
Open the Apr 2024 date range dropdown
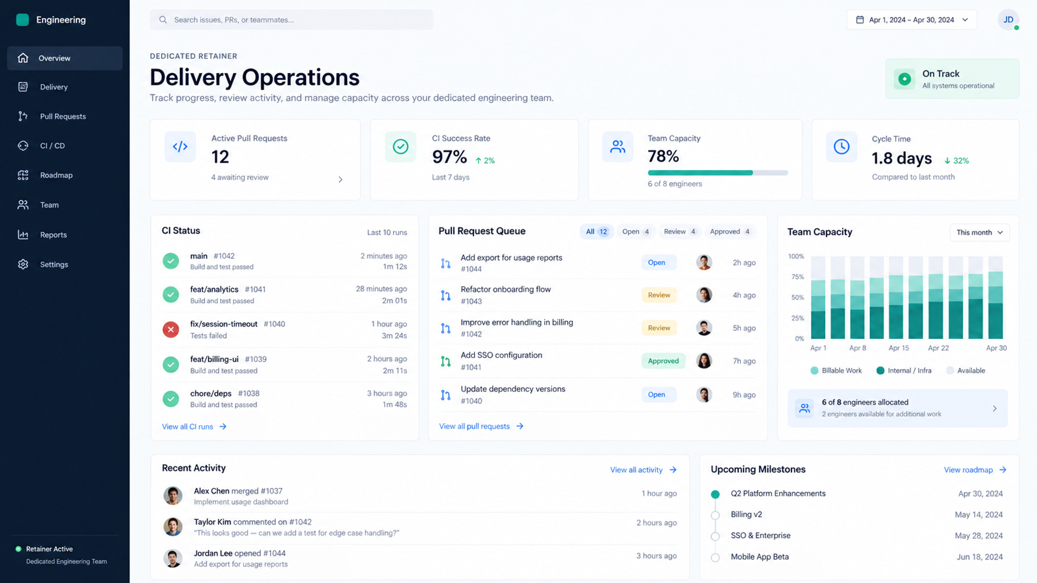911,20
